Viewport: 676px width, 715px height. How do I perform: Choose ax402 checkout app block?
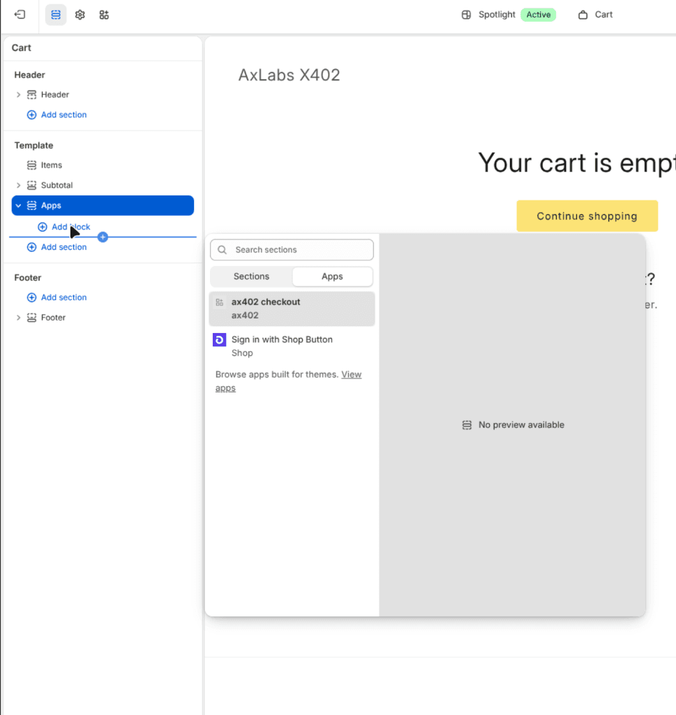292,309
